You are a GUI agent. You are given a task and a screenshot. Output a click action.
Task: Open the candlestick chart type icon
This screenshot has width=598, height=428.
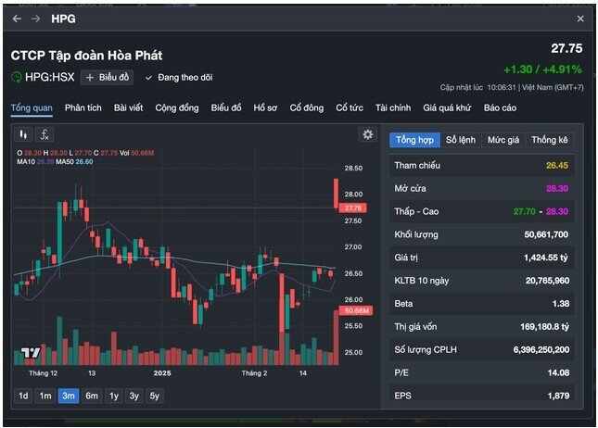pyautogui.click(x=23, y=134)
